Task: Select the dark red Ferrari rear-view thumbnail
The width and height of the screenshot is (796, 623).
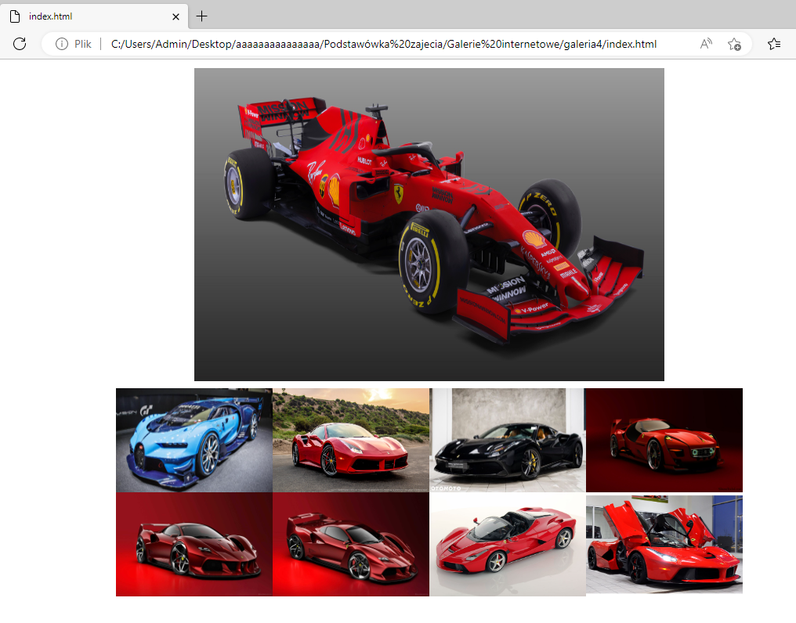Action: coord(351,545)
